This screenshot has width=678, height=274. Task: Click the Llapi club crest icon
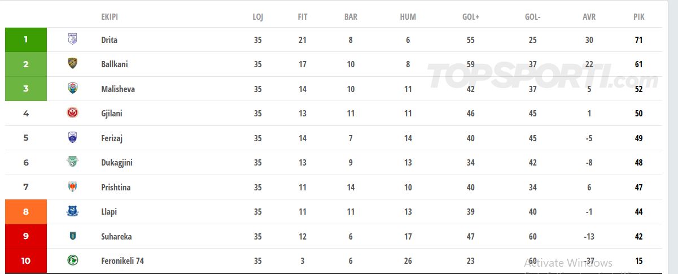point(72,211)
